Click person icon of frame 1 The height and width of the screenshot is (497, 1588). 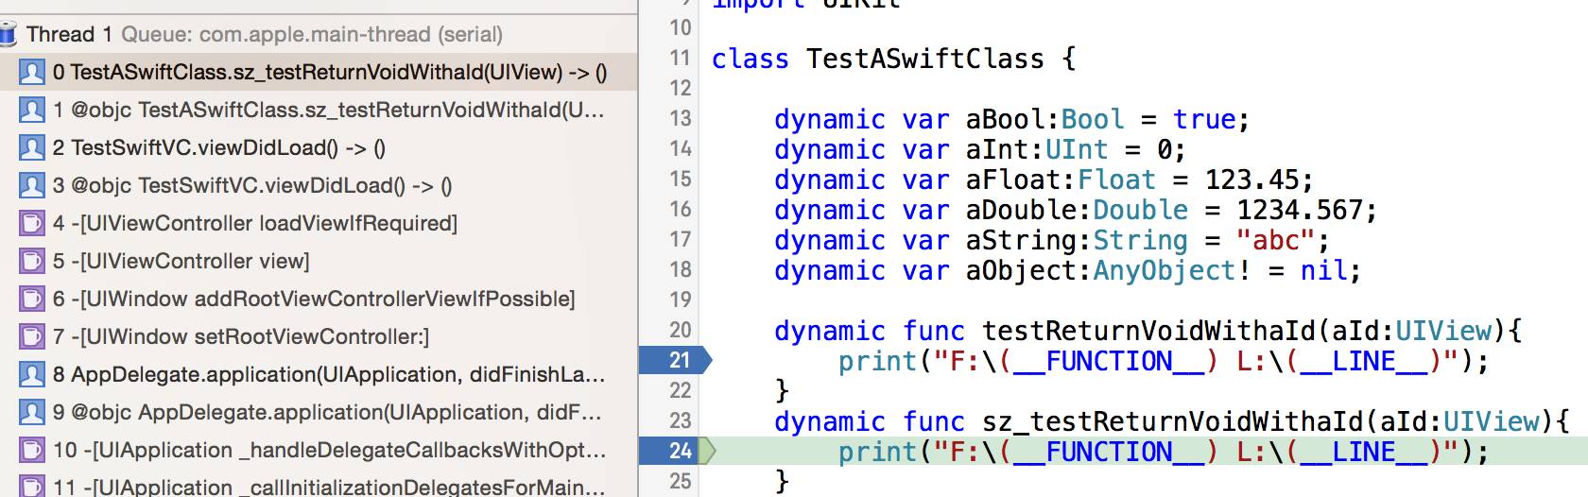click(32, 110)
